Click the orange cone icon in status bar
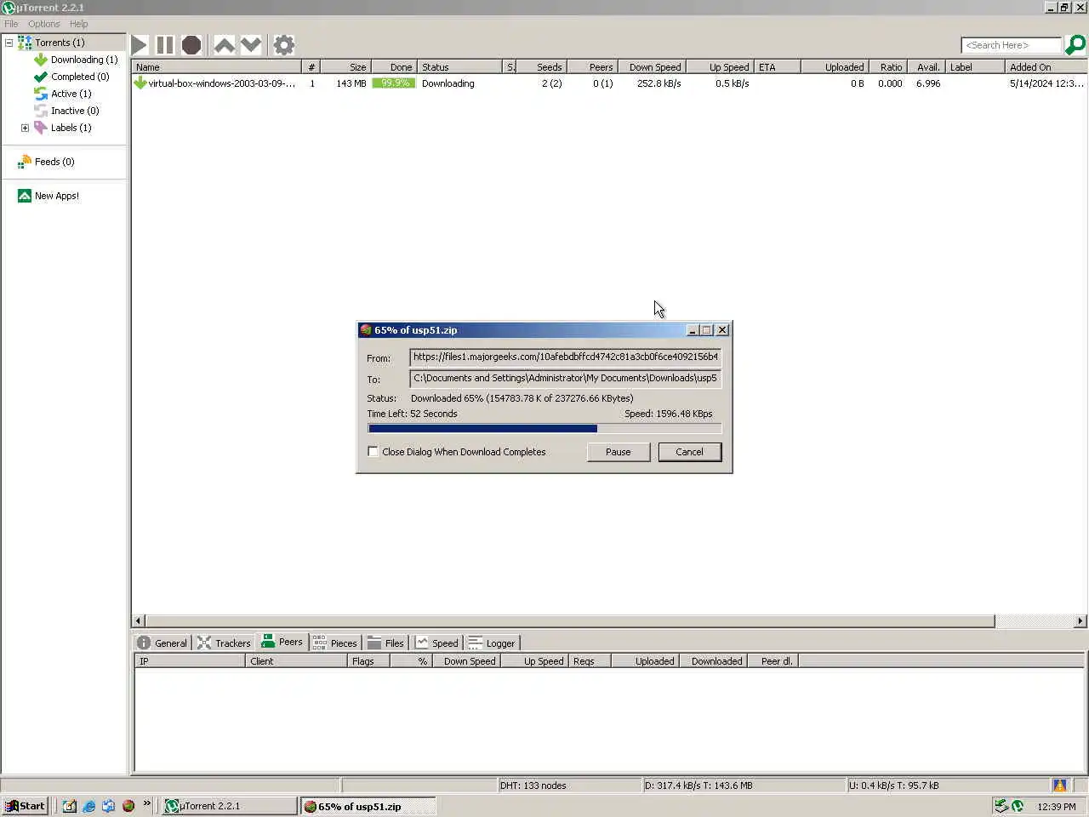1089x817 pixels. (x=1060, y=786)
